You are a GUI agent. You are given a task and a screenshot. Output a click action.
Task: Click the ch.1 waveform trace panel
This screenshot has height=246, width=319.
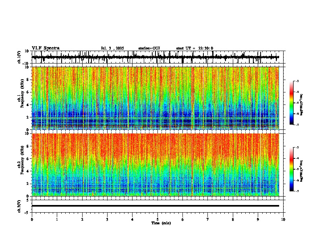[157, 57]
